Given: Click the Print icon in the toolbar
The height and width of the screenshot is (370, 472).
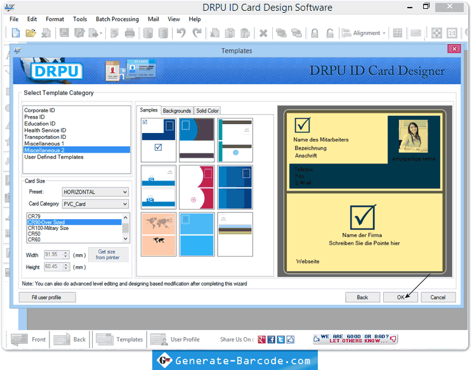Looking at the screenshot, I should (x=130, y=33).
